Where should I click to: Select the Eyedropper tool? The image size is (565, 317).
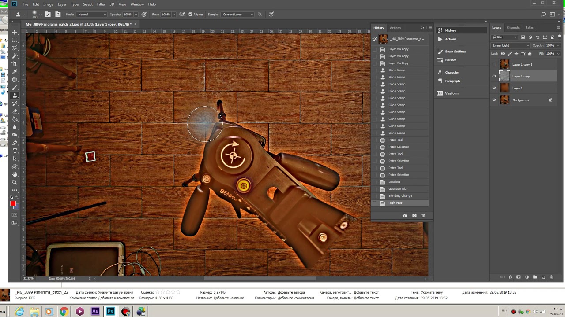[x=15, y=72]
